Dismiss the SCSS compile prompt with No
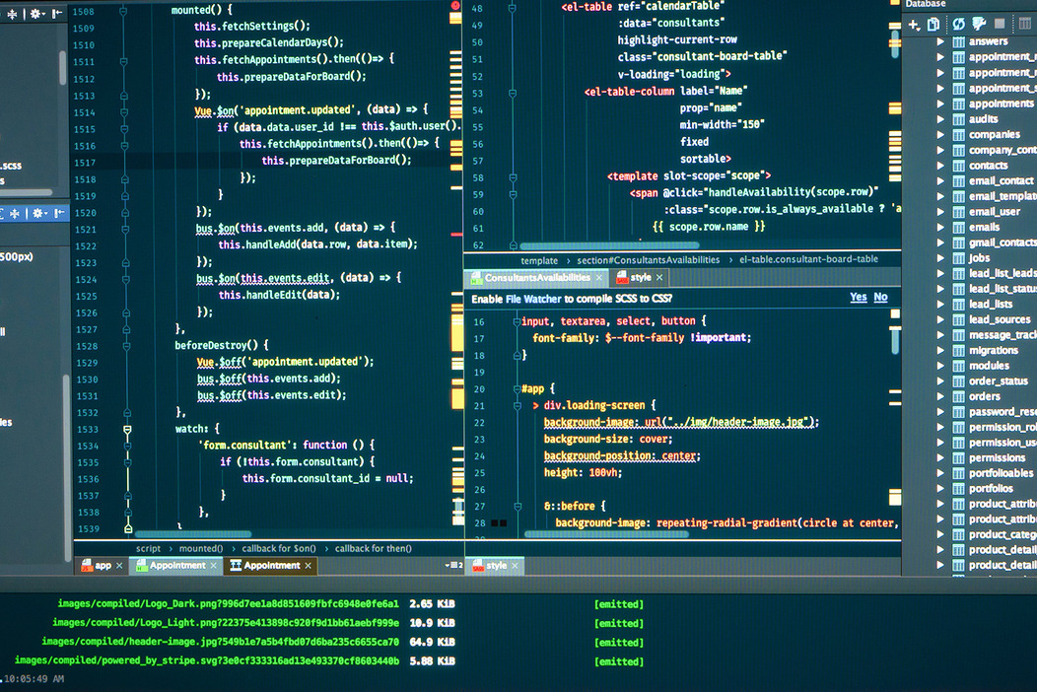The height and width of the screenshot is (692, 1037). click(880, 297)
